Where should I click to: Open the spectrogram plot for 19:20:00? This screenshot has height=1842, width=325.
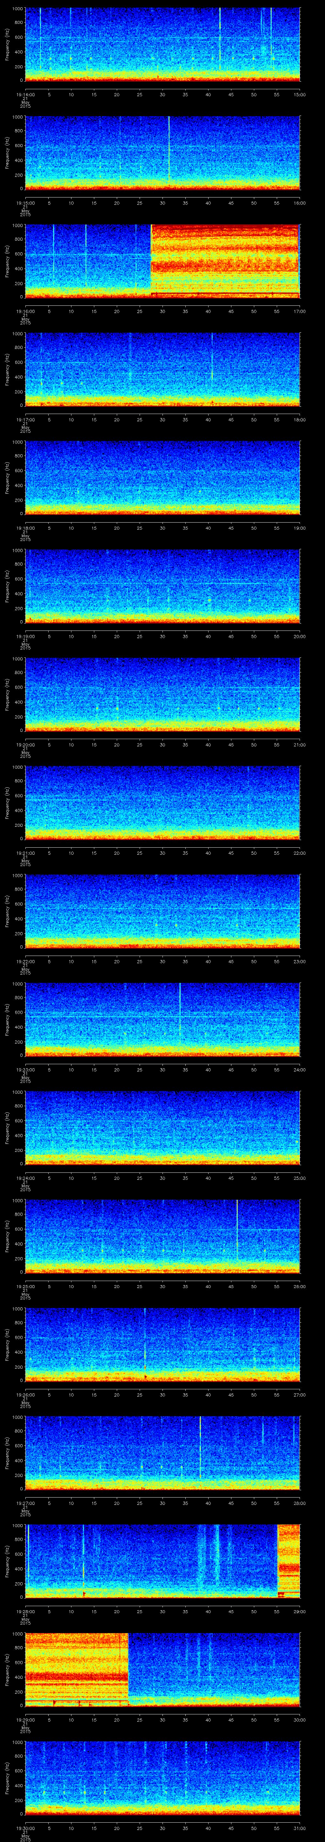162,694
